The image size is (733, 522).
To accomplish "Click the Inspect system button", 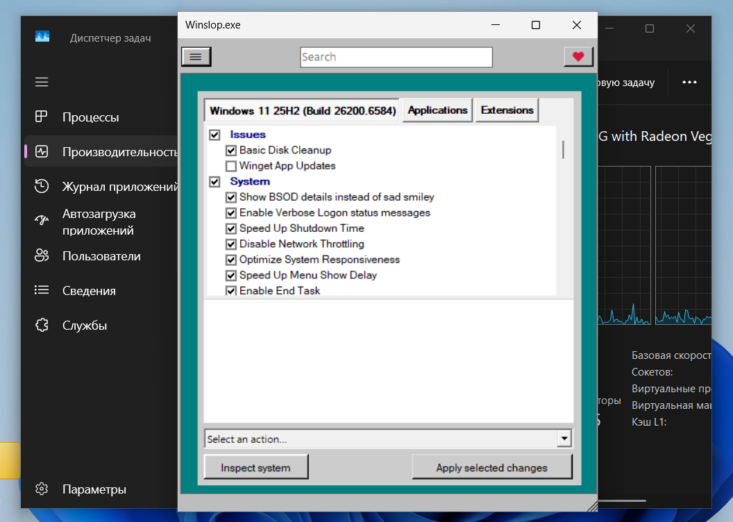I will pos(255,467).
